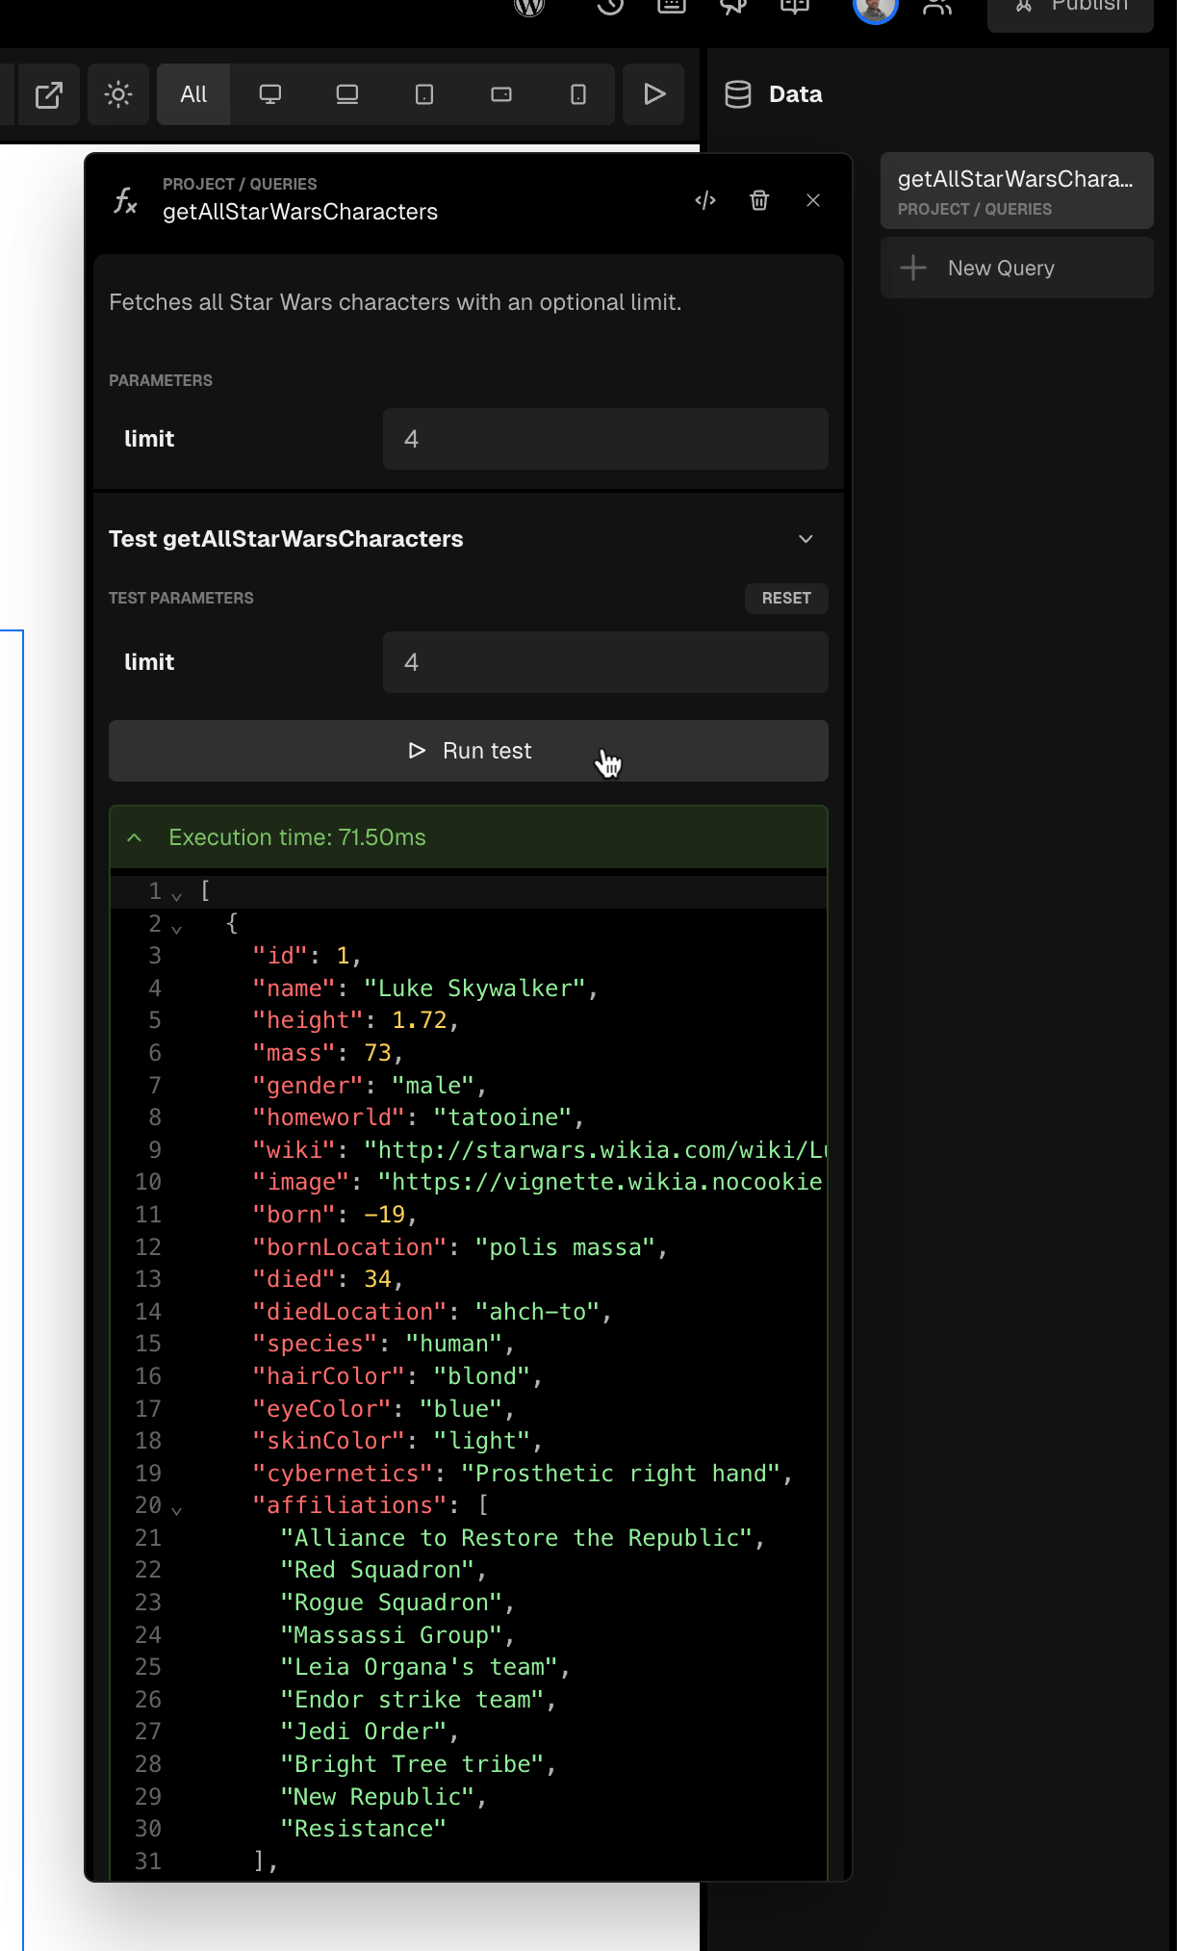Viewport: 1177px width, 1951px height.
Task: Click "ahch-to" diedLocation value
Action: [537, 1312]
